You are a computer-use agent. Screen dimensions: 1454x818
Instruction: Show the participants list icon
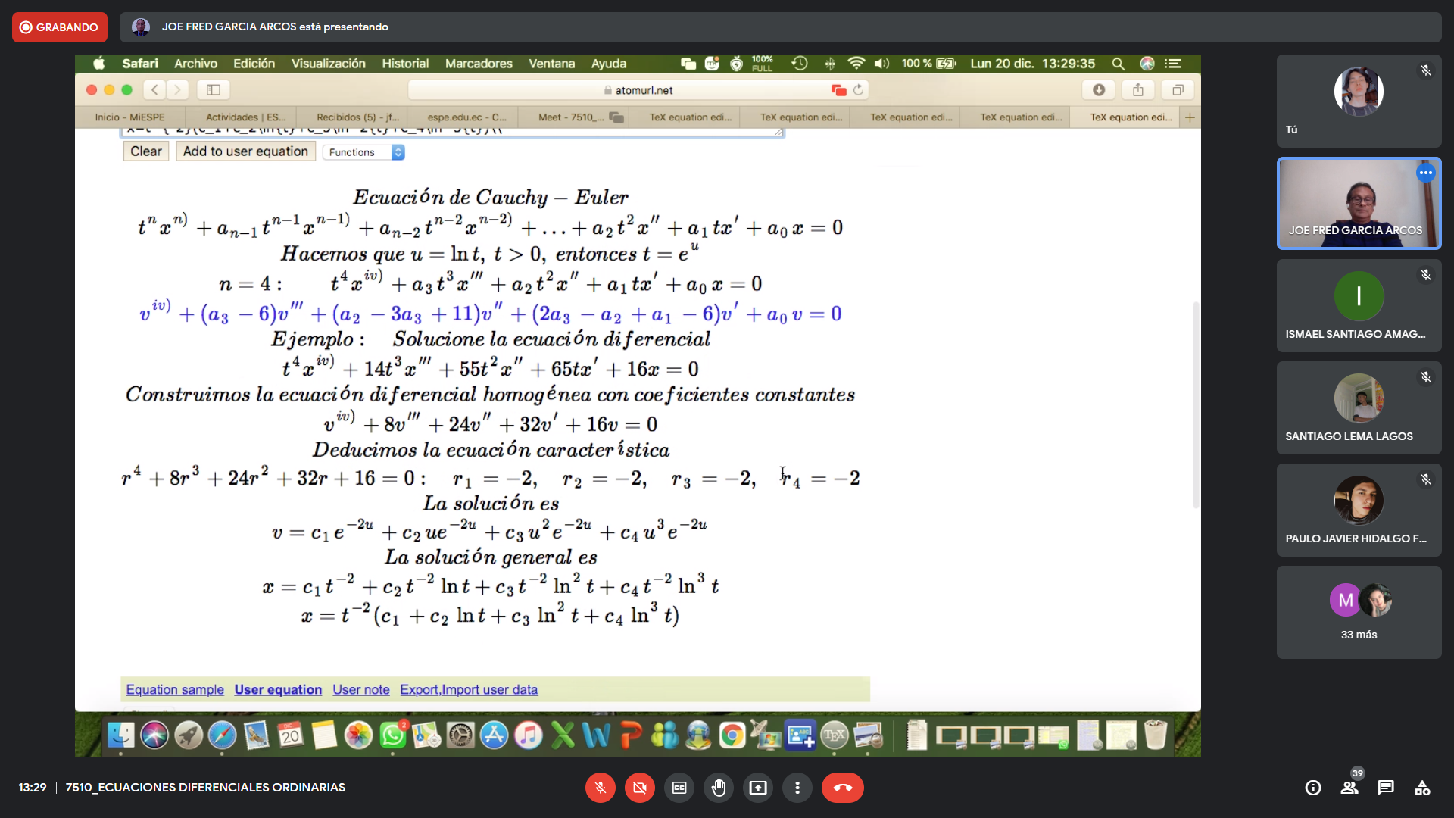pos(1349,788)
